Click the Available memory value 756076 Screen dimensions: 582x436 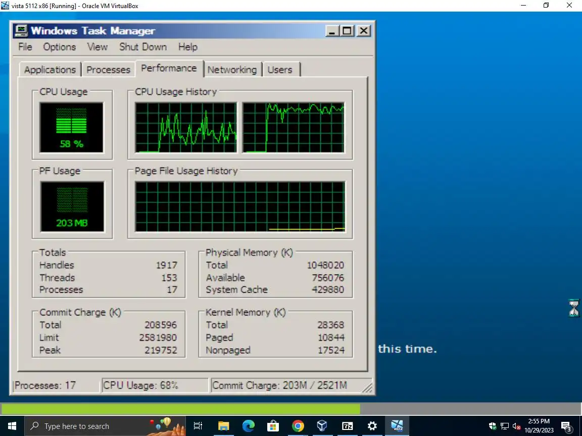pyautogui.click(x=328, y=278)
